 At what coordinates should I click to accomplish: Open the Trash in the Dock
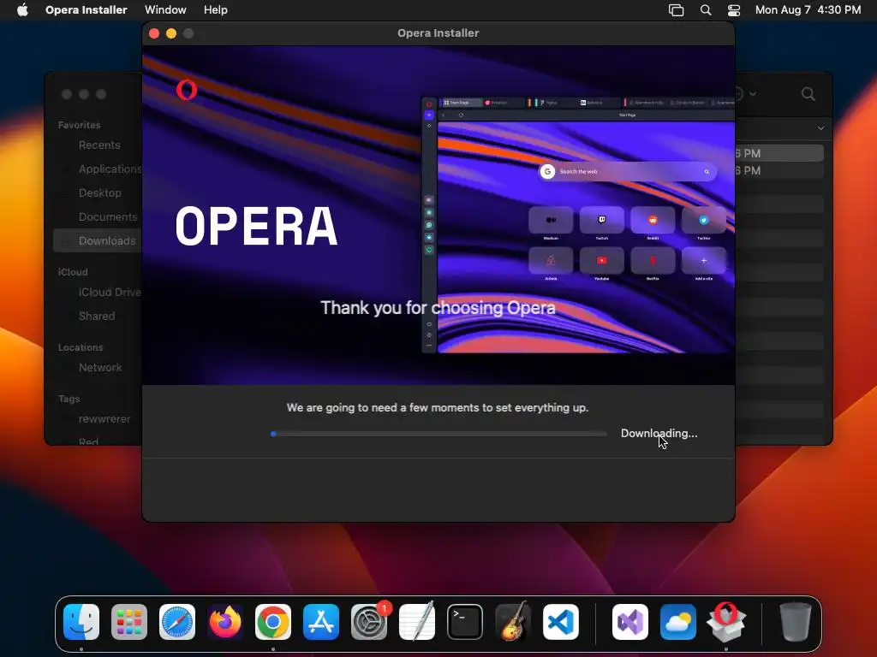tap(796, 622)
